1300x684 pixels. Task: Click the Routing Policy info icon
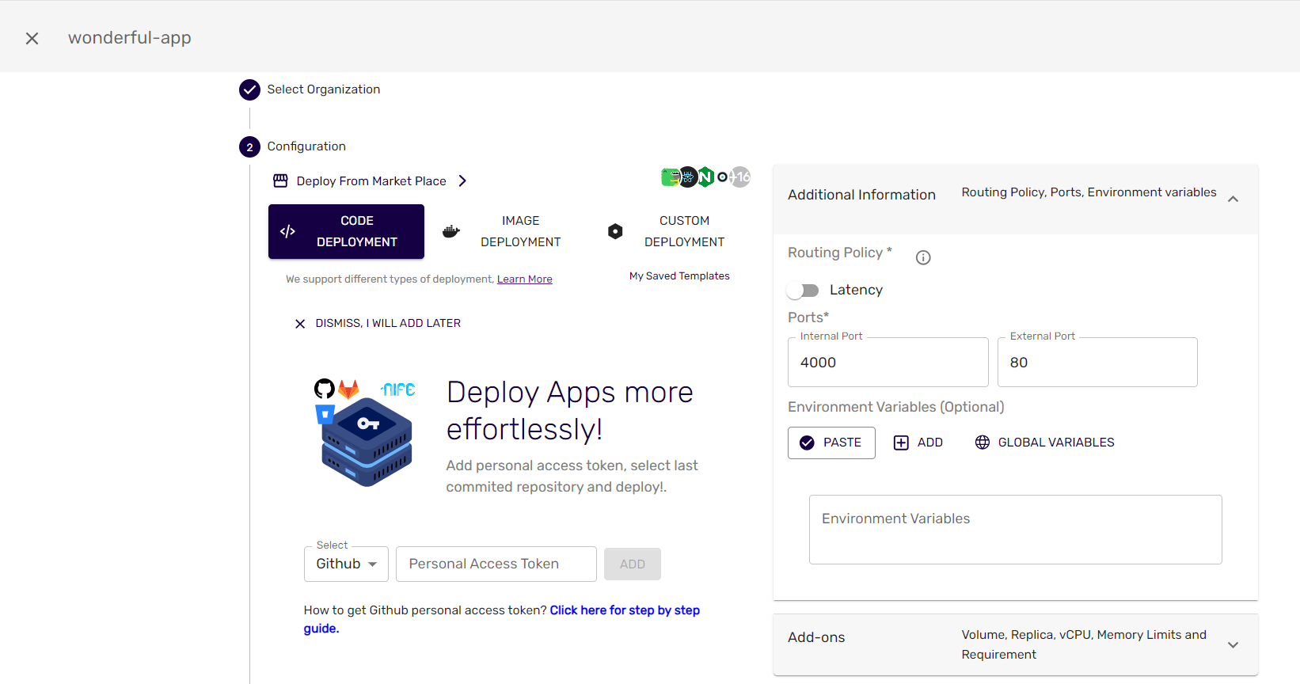923,257
